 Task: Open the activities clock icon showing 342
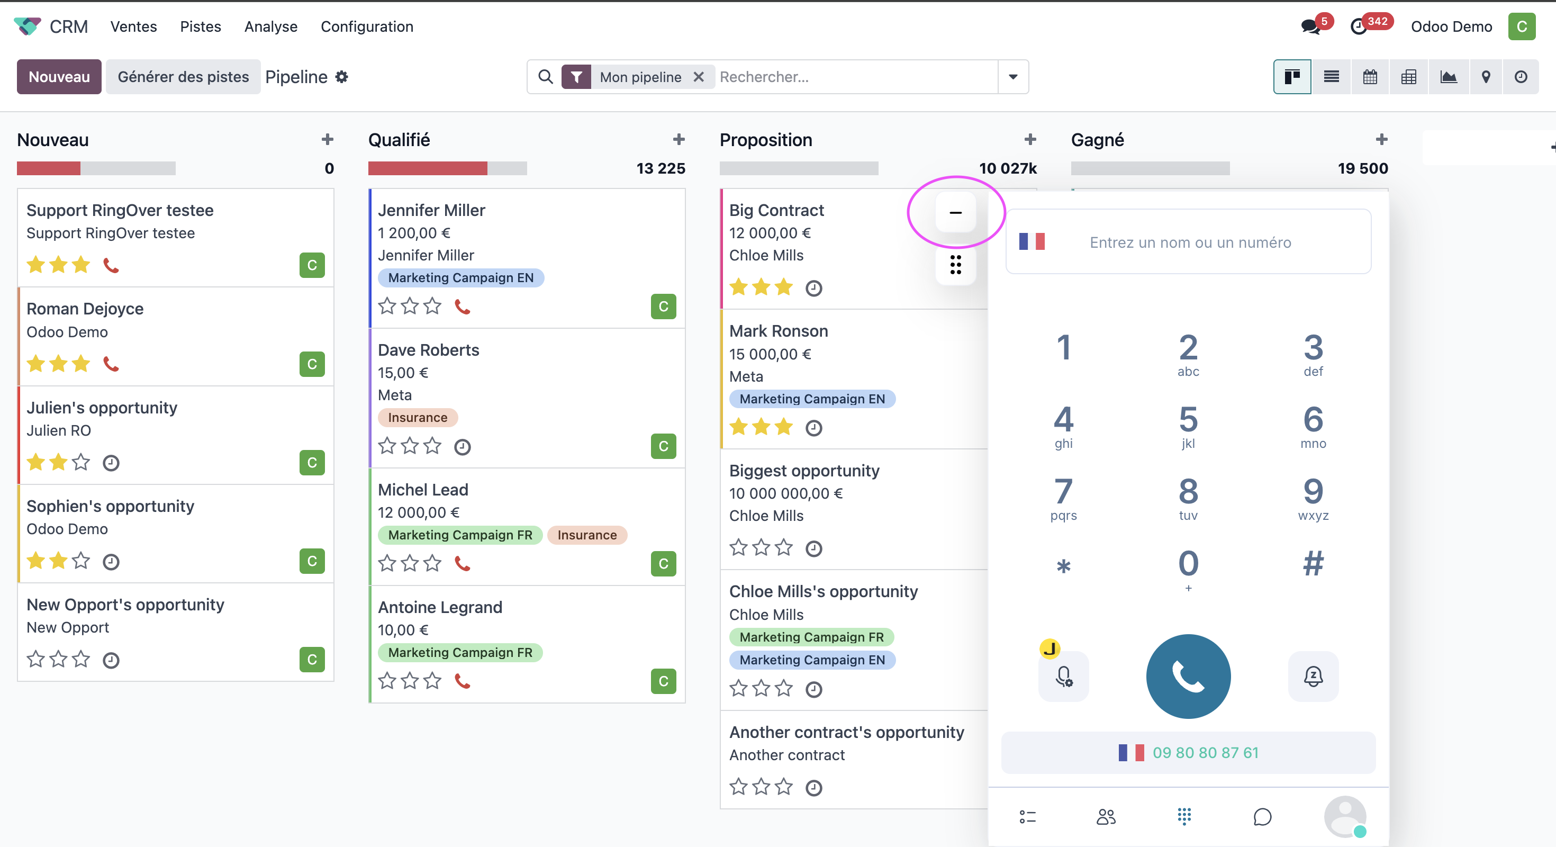click(x=1359, y=26)
